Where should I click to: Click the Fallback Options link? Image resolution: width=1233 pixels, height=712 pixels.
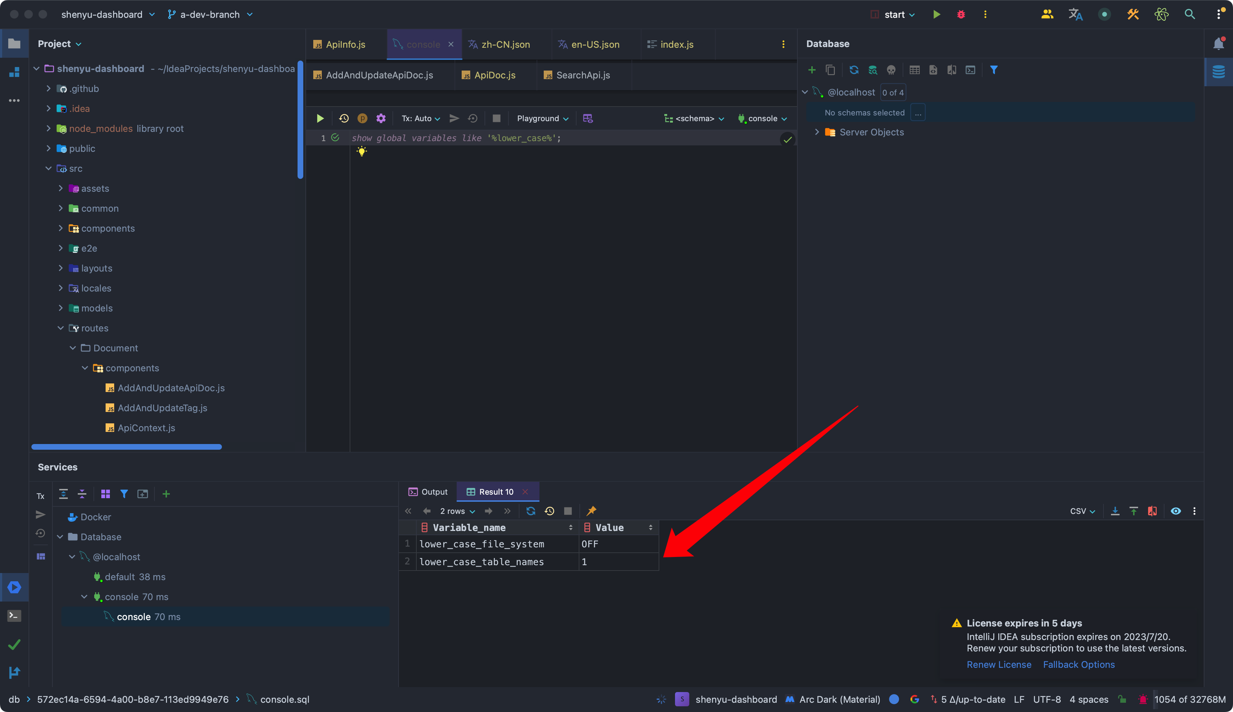click(1079, 665)
